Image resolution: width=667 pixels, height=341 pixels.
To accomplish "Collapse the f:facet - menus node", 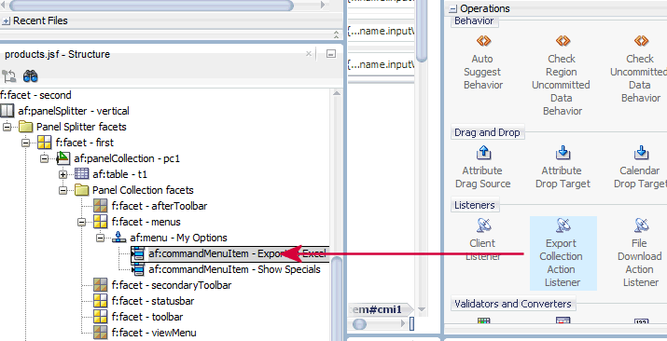I will pyautogui.click(x=82, y=222).
